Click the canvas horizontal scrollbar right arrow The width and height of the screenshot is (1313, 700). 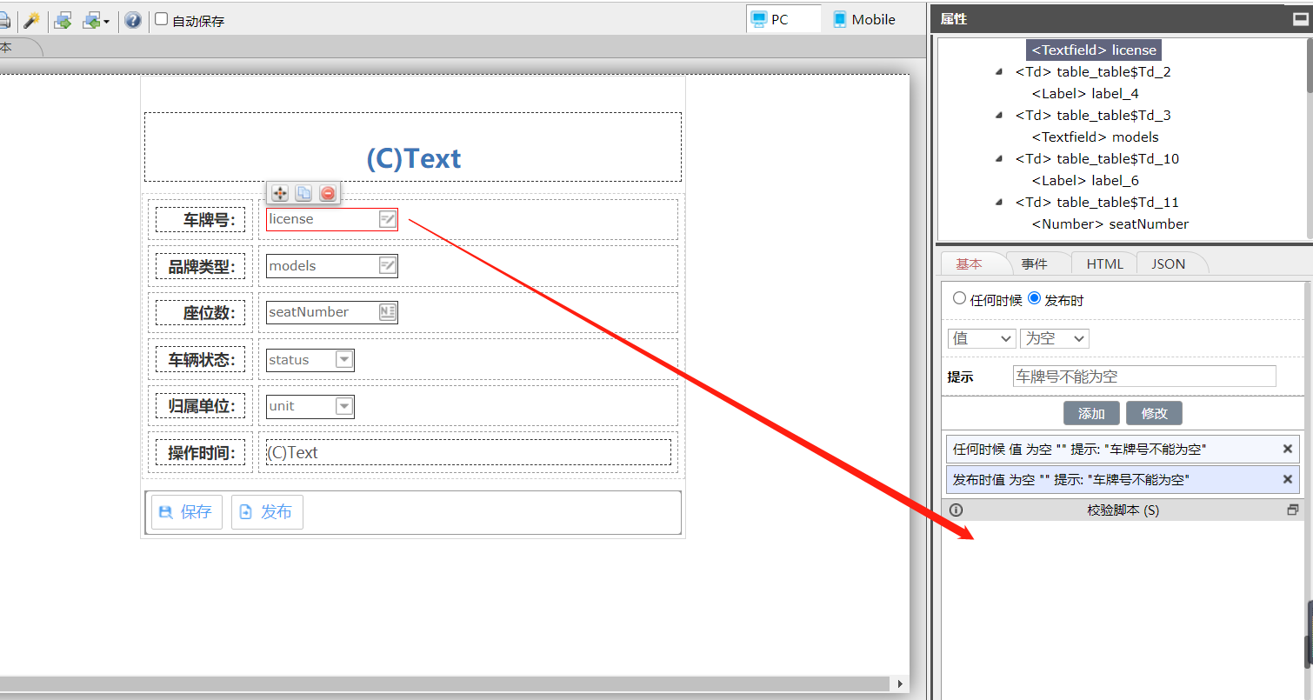[x=900, y=683]
